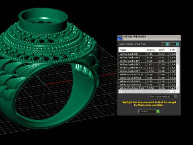The width and height of the screenshot is (193, 145).
Task: Click the Metal Weights scale icon
Action: [120, 38]
